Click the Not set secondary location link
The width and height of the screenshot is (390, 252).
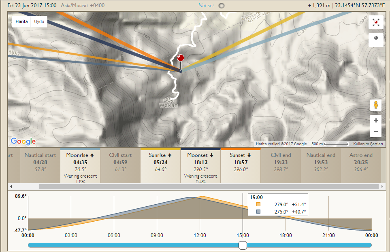[206, 6]
